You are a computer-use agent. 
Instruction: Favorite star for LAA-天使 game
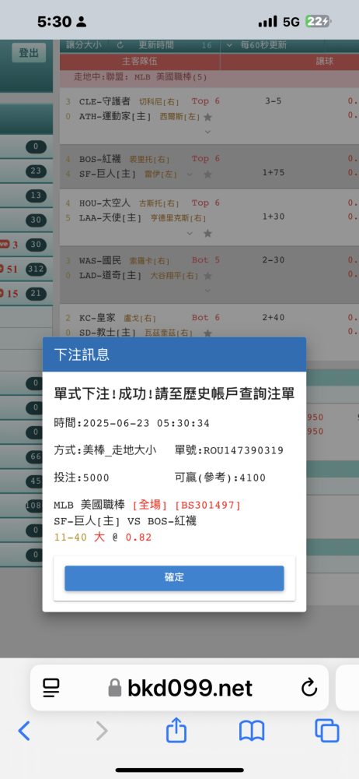pyautogui.click(x=207, y=233)
